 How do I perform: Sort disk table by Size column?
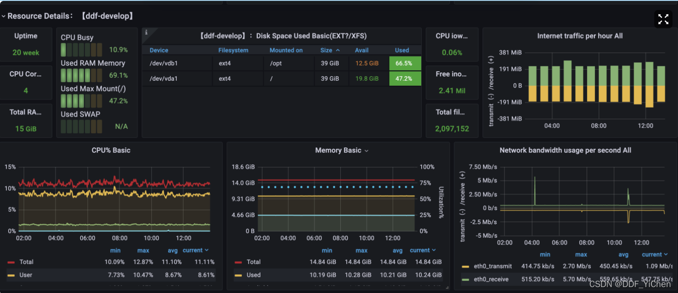[330, 50]
